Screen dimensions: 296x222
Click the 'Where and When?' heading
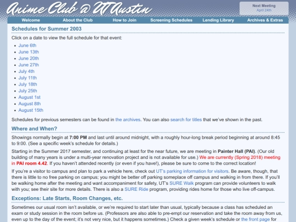coord(34,129)
